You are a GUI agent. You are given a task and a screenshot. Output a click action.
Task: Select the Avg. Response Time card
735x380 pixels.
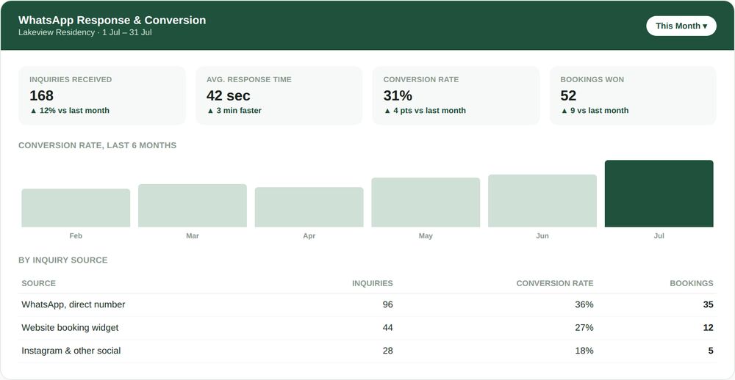[279, 95]
